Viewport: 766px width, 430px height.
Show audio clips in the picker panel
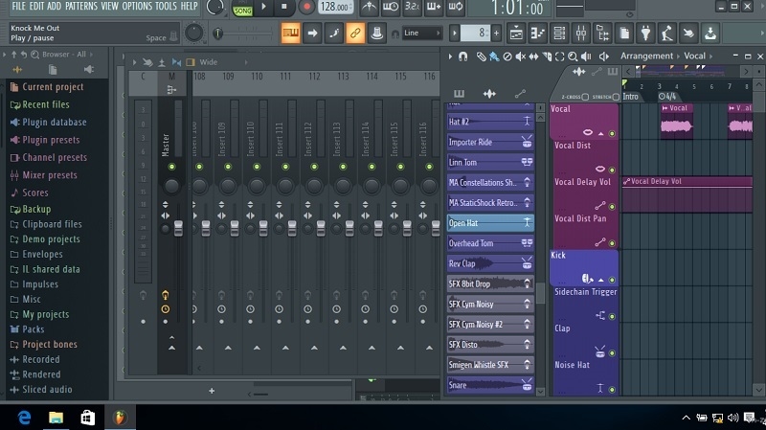pos(489,94)
